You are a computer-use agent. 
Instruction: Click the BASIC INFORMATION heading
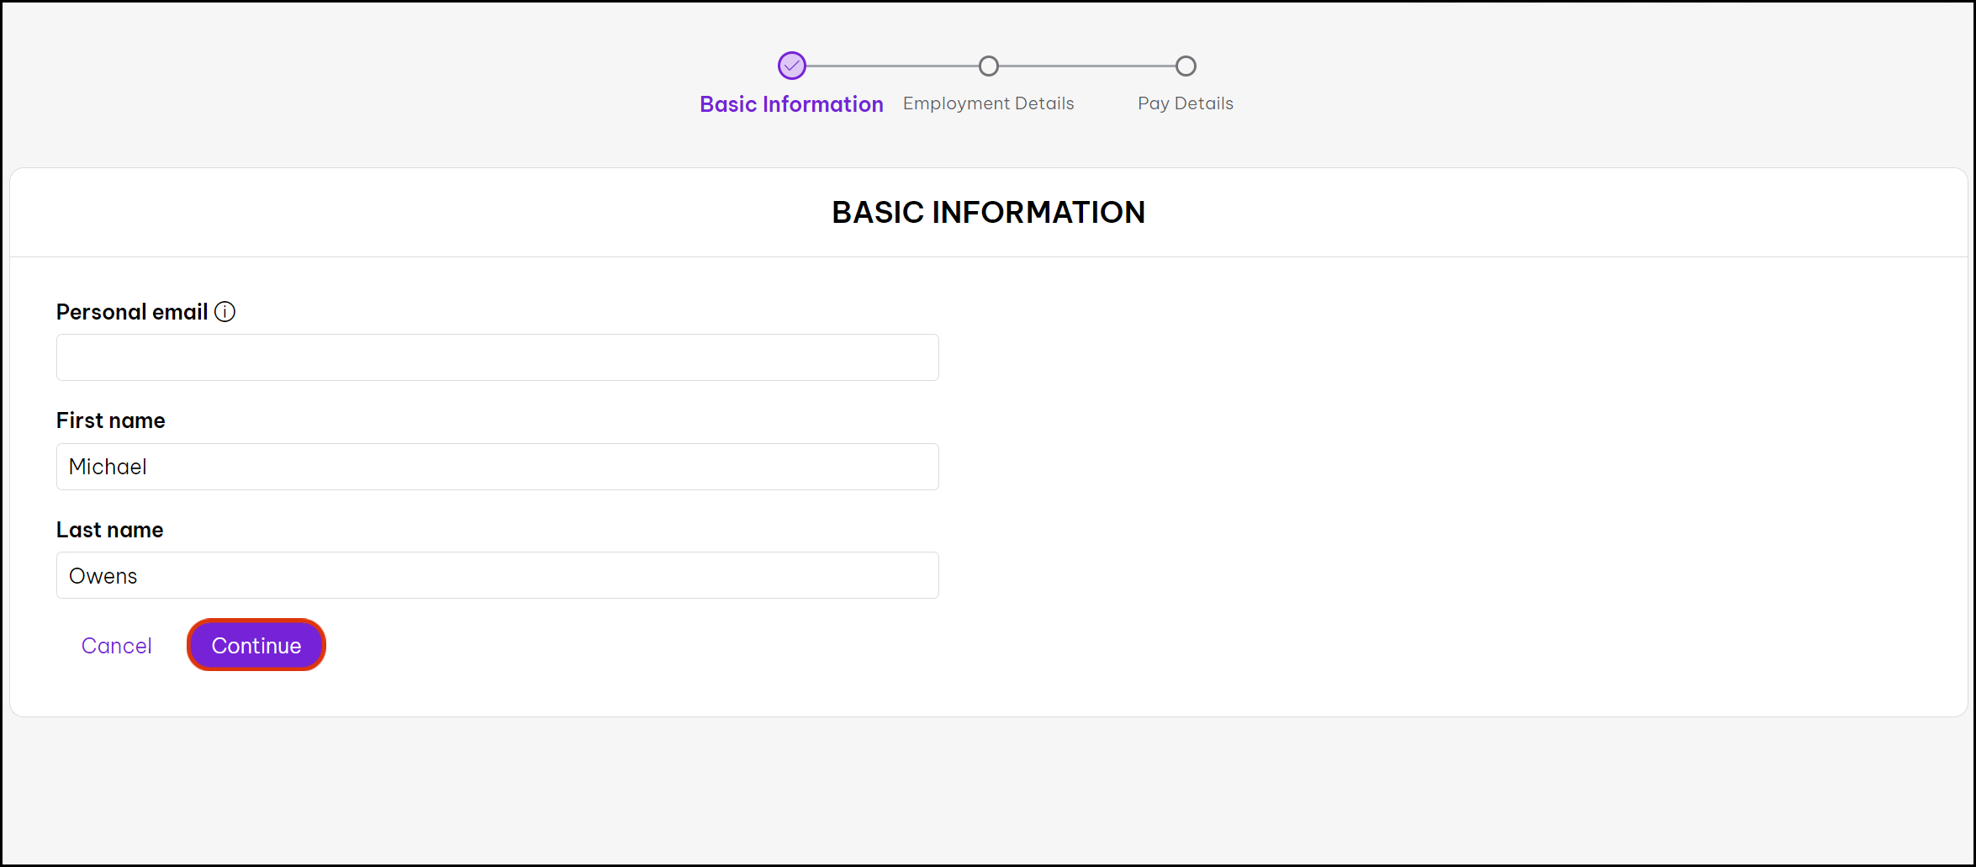click(x=988, y=212)
